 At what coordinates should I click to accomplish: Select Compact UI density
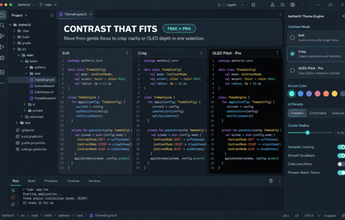pyautogui.click(x=297, y=113)
